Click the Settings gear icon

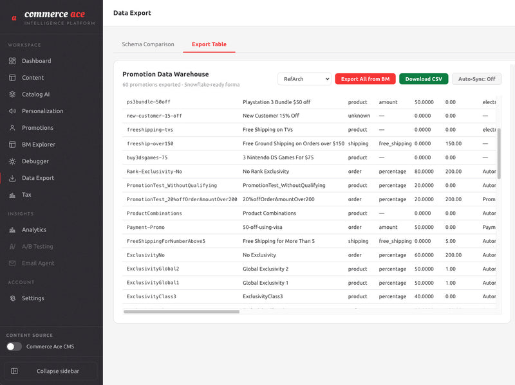point(12,298)
